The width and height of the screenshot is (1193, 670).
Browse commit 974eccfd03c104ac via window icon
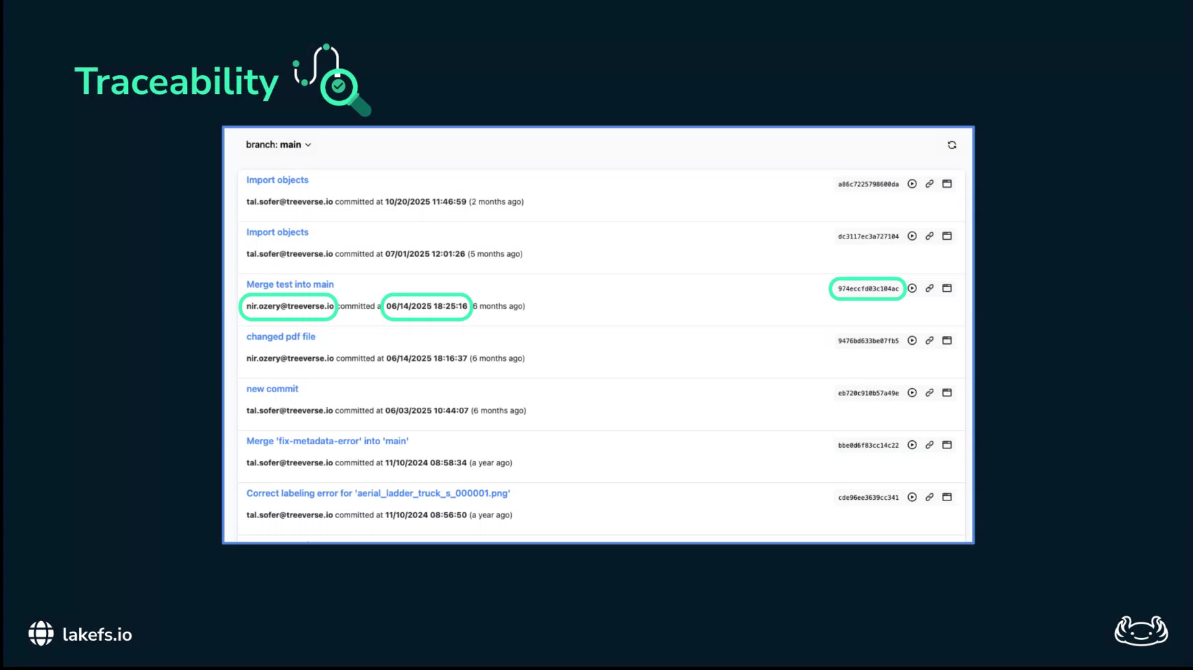pos(947,288)
